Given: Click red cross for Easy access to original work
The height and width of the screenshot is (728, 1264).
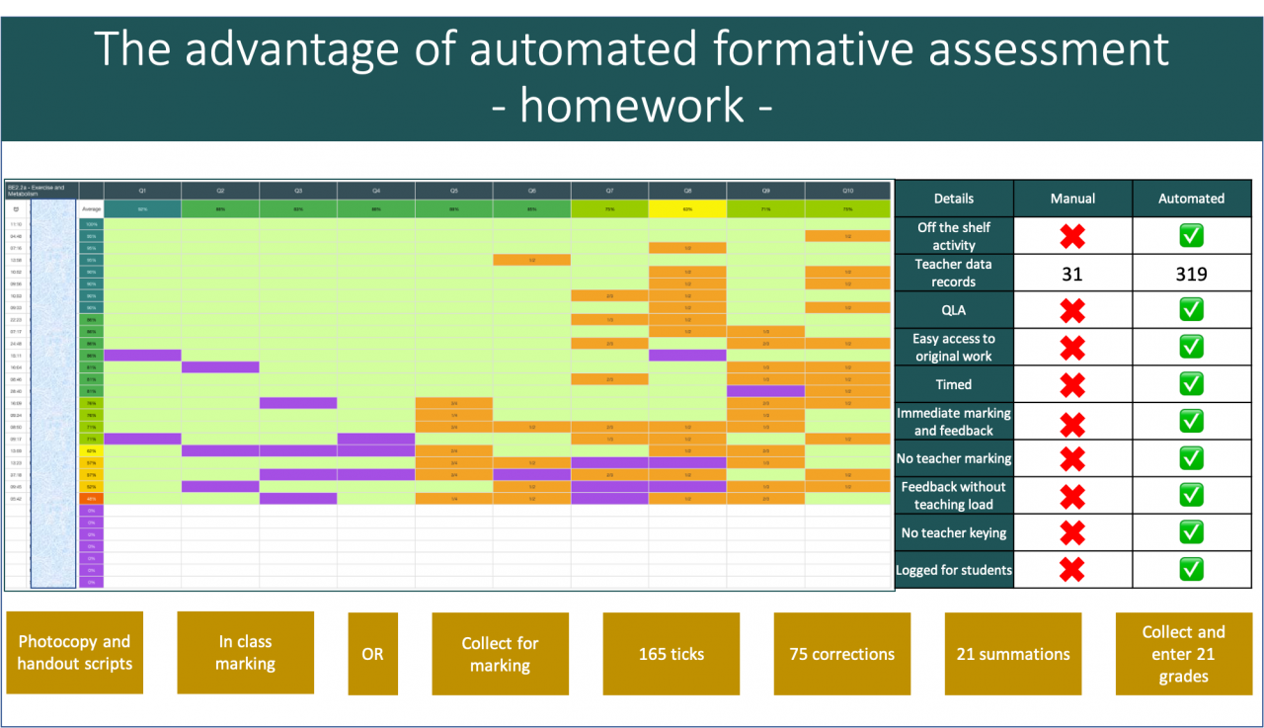Looking at the screenshot, I should click(x=1072, y=348).
